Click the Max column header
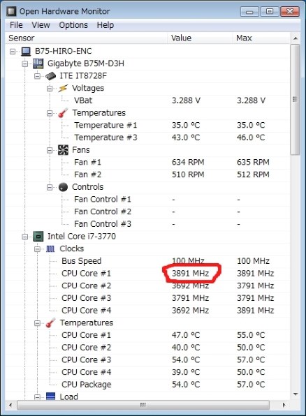Screen dimensions: 306x416 point(261,38)
